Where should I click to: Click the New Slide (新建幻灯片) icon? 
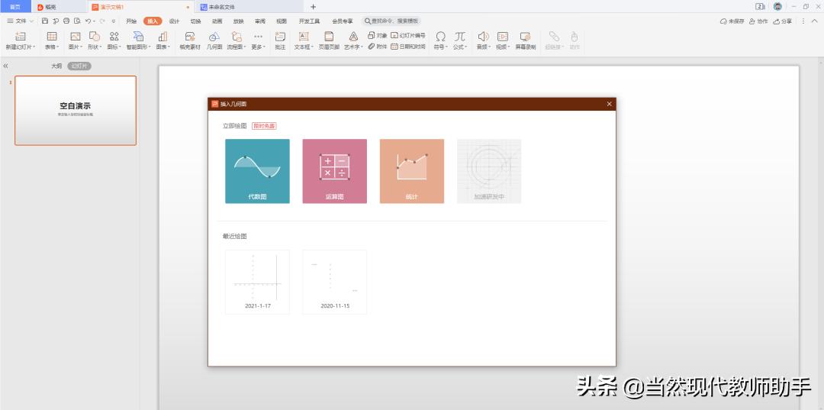pyautogui.click(x=20, y=37)
